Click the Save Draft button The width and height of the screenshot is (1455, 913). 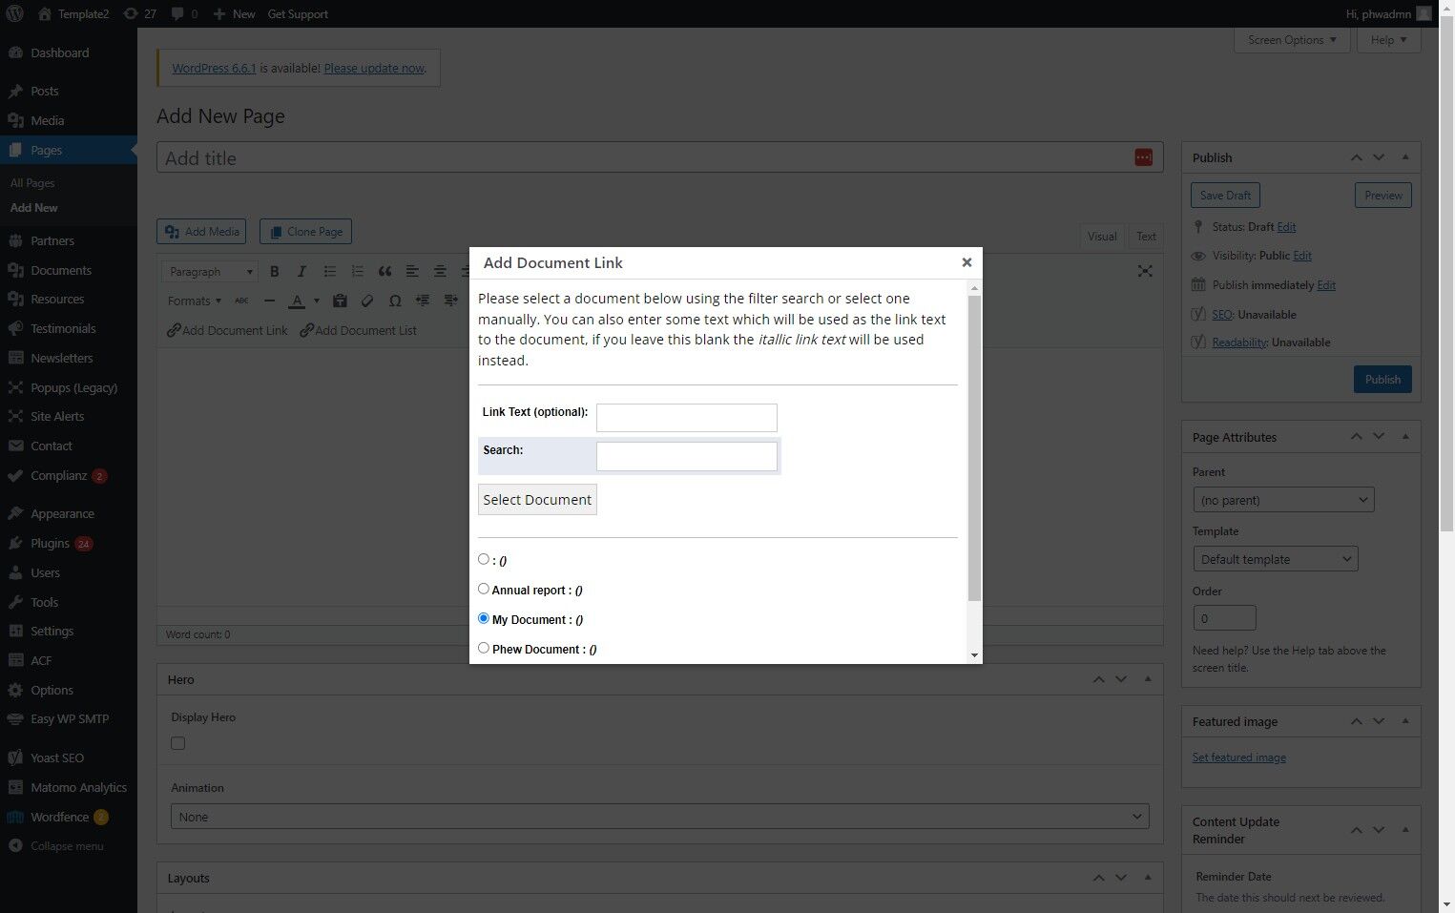[1225, 196]
